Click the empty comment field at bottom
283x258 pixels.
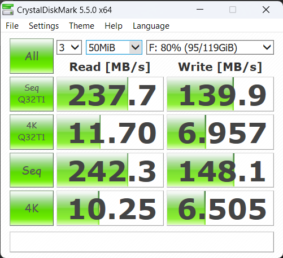pos(142,242)
